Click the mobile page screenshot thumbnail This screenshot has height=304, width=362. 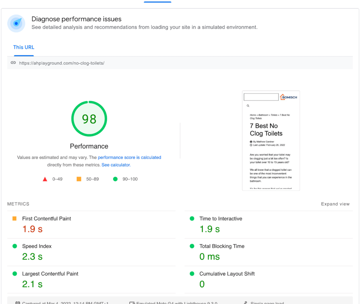coord(271,141)
